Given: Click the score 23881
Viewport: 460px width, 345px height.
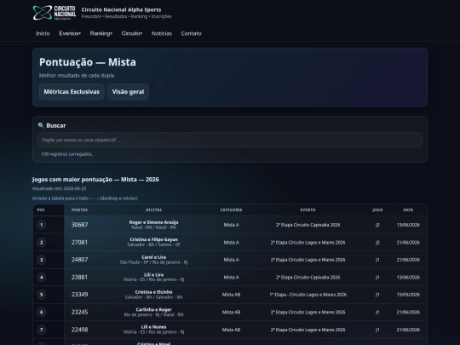Looking at the screenshot, I should [79, 277].
